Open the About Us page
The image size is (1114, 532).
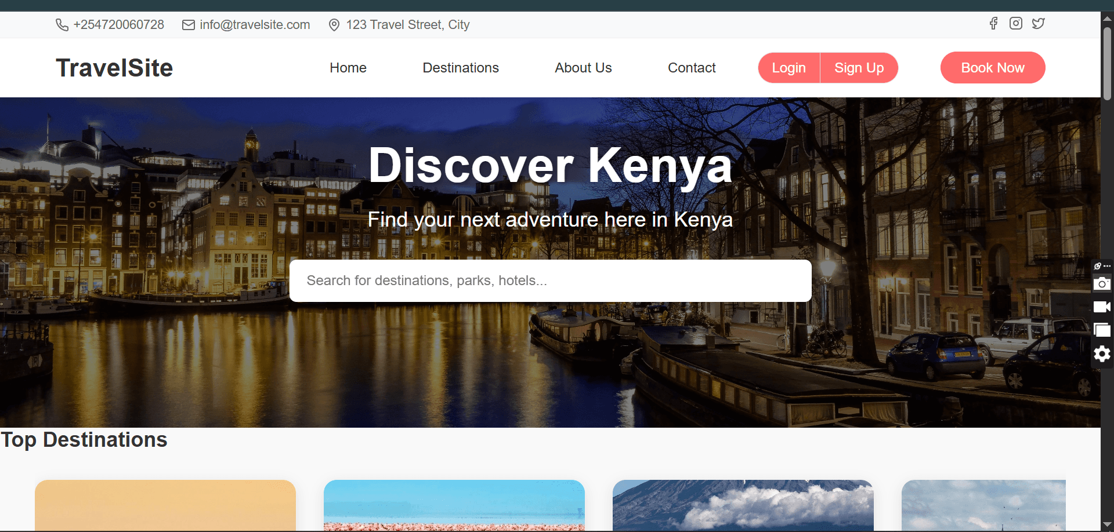[583, 68]
